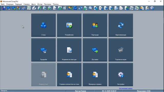Screen dimensions: 164x92
Task: Open the Доставки tile
Action: pos(95,50)
